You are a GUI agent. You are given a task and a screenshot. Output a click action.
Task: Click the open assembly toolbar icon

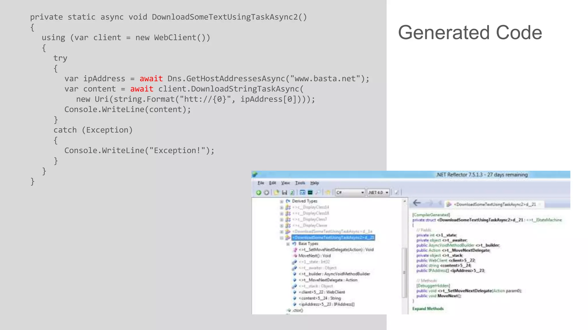click(x=276, y=192)
